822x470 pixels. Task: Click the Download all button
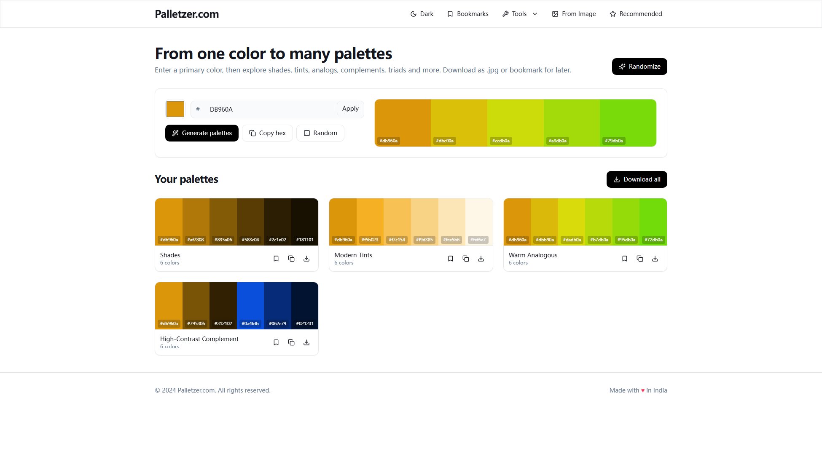[x=637, y=179]
